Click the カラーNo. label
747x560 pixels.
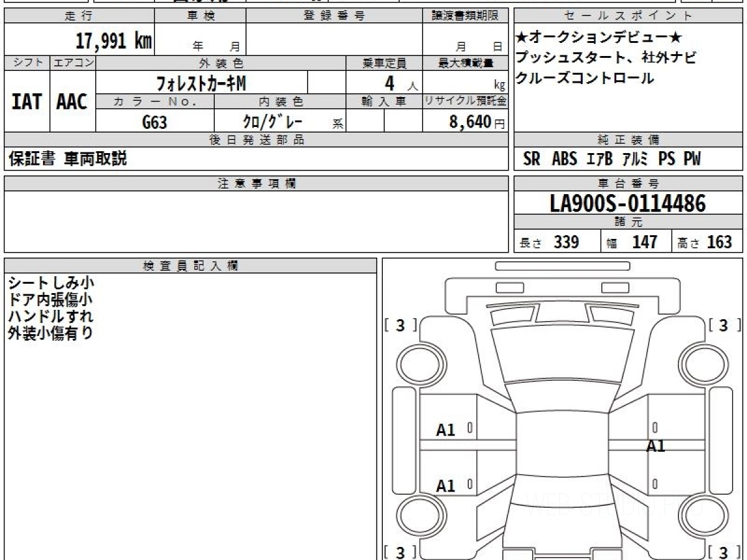coord(155,101)
